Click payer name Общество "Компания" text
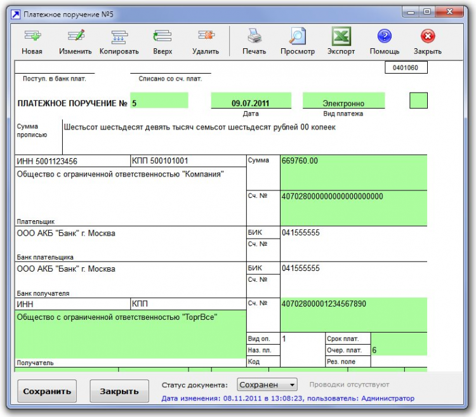The image size is (476, 417). [120, 174]
